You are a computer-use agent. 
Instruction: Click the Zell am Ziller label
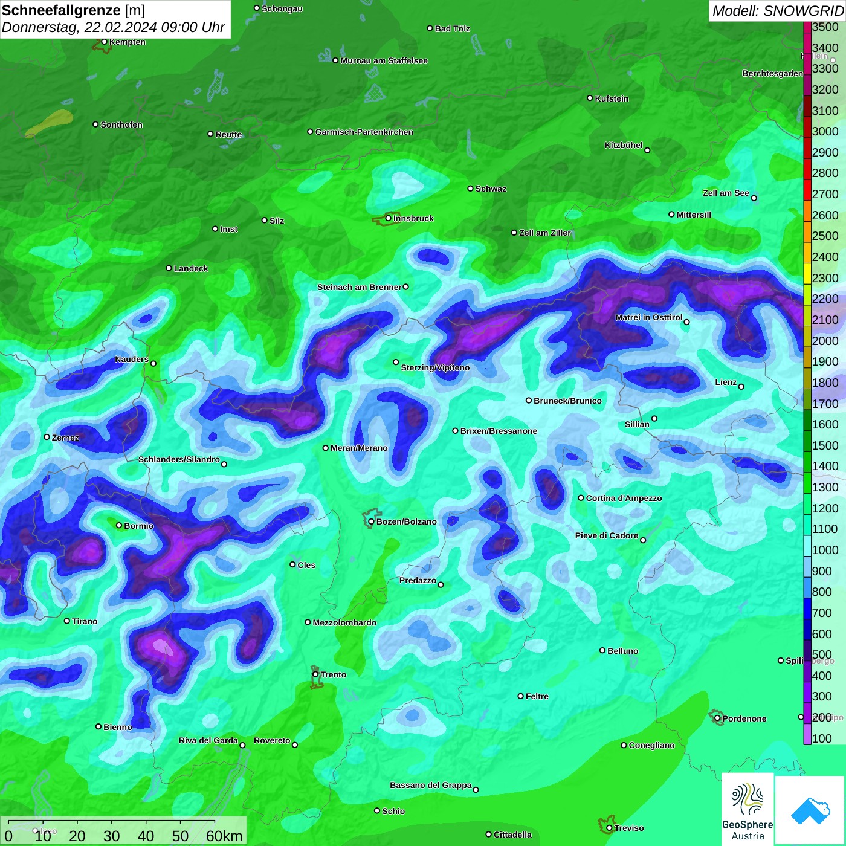[544, 233]
